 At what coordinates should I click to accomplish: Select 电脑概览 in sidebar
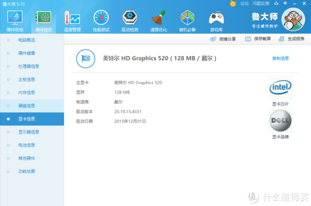click(32, 40)
